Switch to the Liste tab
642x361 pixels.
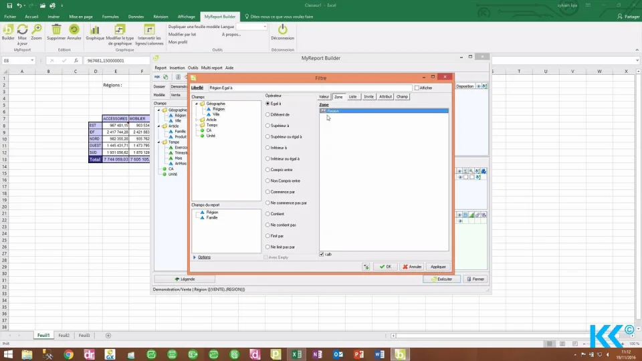click(352, 97)
